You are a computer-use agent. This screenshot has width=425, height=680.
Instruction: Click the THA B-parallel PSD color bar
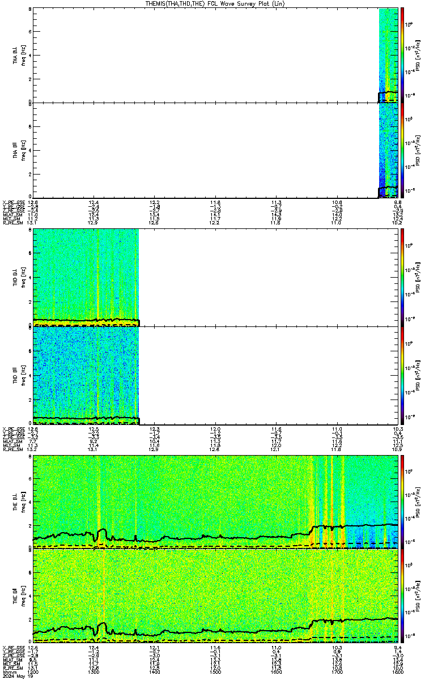[x=402, y=150]
